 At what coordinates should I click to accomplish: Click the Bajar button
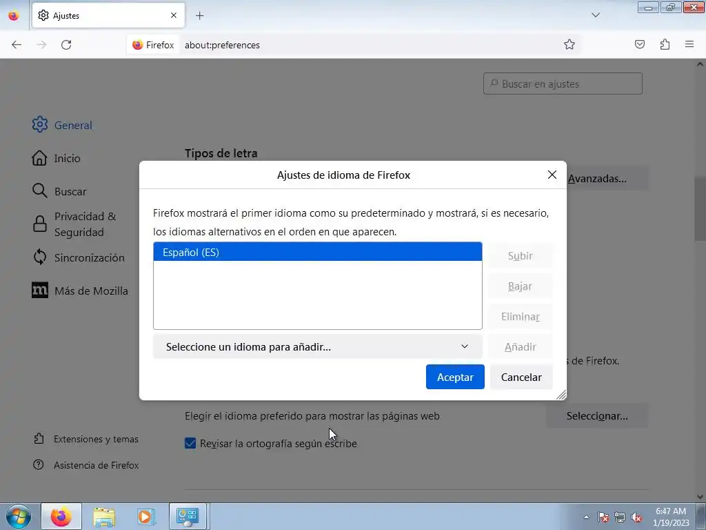[520, 286]
